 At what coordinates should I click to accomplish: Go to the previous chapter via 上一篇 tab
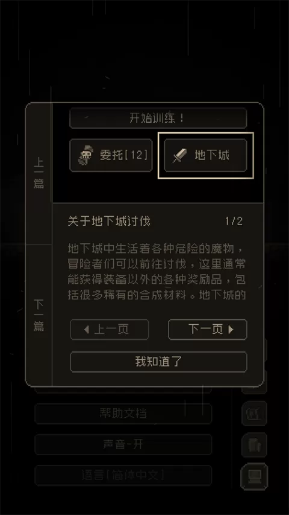coord(39,174)
